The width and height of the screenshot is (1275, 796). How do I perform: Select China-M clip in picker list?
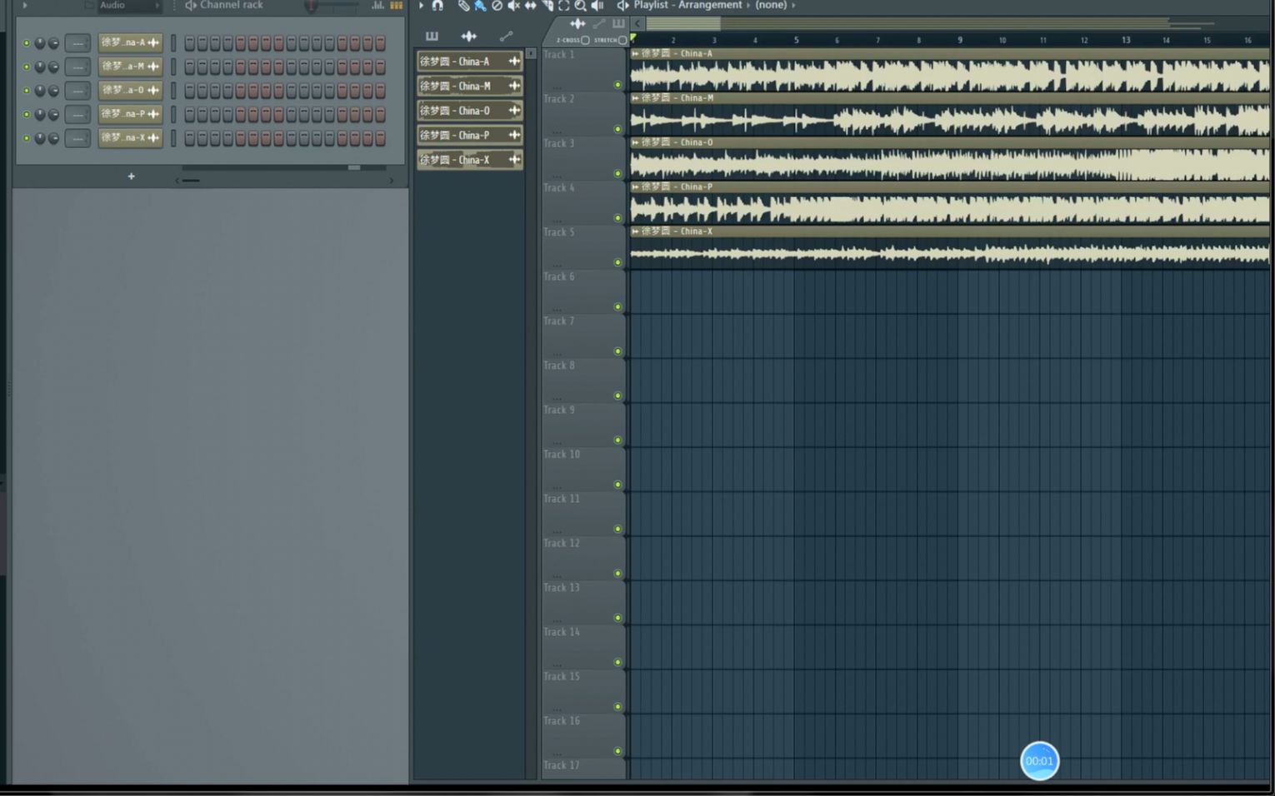(470, 86)
